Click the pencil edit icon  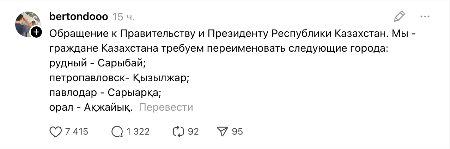(x=399, y=16)
